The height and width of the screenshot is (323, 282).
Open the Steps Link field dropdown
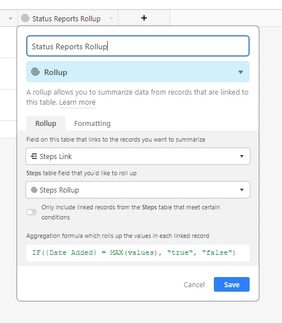(x=138, y=156)
